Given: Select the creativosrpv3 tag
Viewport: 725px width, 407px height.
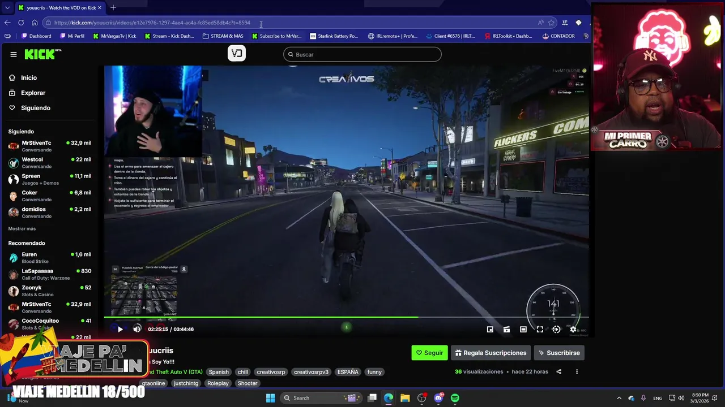Looking at the screenshot, I should (x=311, y=372).
